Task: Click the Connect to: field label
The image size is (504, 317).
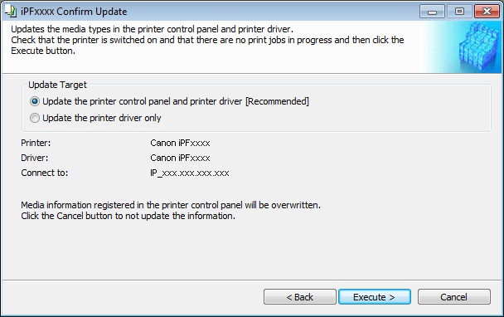Action: pos(45,173)
